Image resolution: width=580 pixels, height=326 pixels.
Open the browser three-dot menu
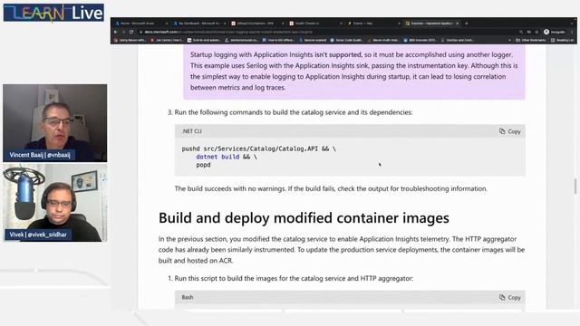(x=572, y=33)
